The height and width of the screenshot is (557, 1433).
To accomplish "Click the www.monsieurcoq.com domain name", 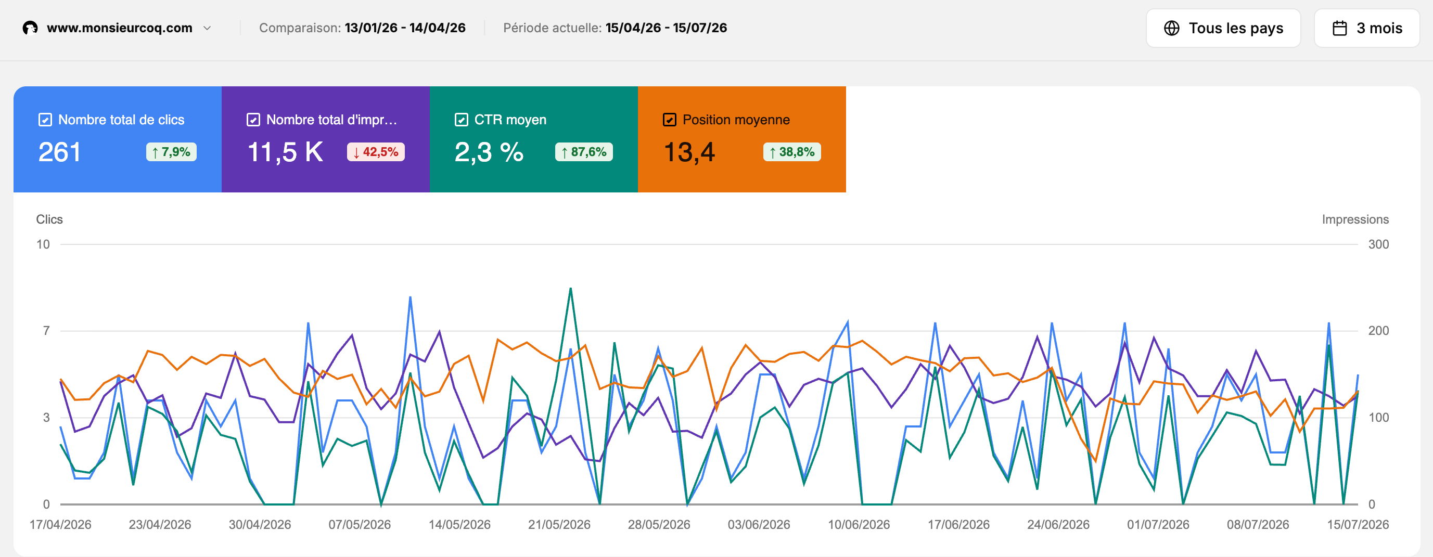I will point(120,28).
